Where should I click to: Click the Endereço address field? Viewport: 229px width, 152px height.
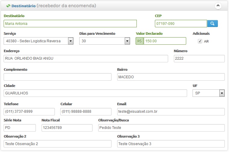click(86, 58)
